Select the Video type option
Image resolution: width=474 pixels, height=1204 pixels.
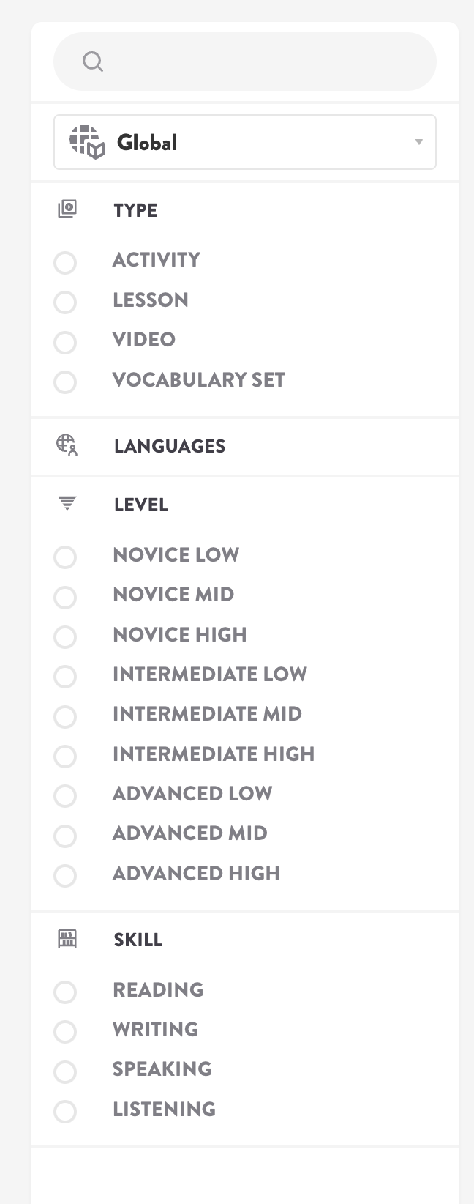pyautogui.click(x=65, y=342)
